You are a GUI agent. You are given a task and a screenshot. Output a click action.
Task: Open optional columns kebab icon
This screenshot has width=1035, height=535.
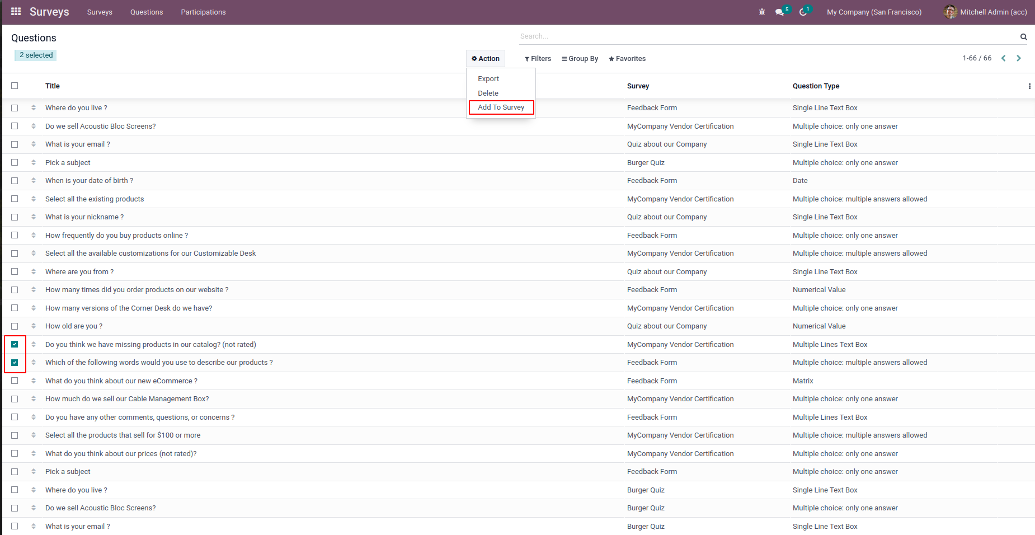(1029, 86)
